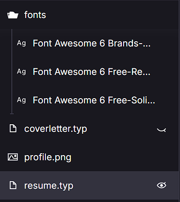Click the document icon beside coverletter.typ
Viewport: 180px width, 202px height.
click(13, 128)
